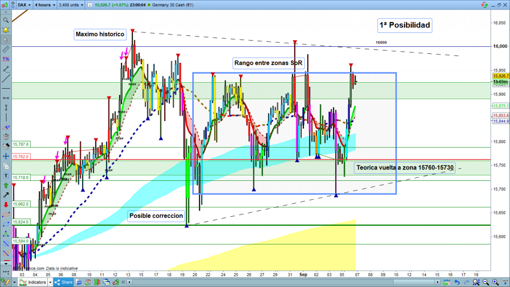This screenshot has width=510, height=287.
Task: Click the Share button
Action: click(65, 283)
